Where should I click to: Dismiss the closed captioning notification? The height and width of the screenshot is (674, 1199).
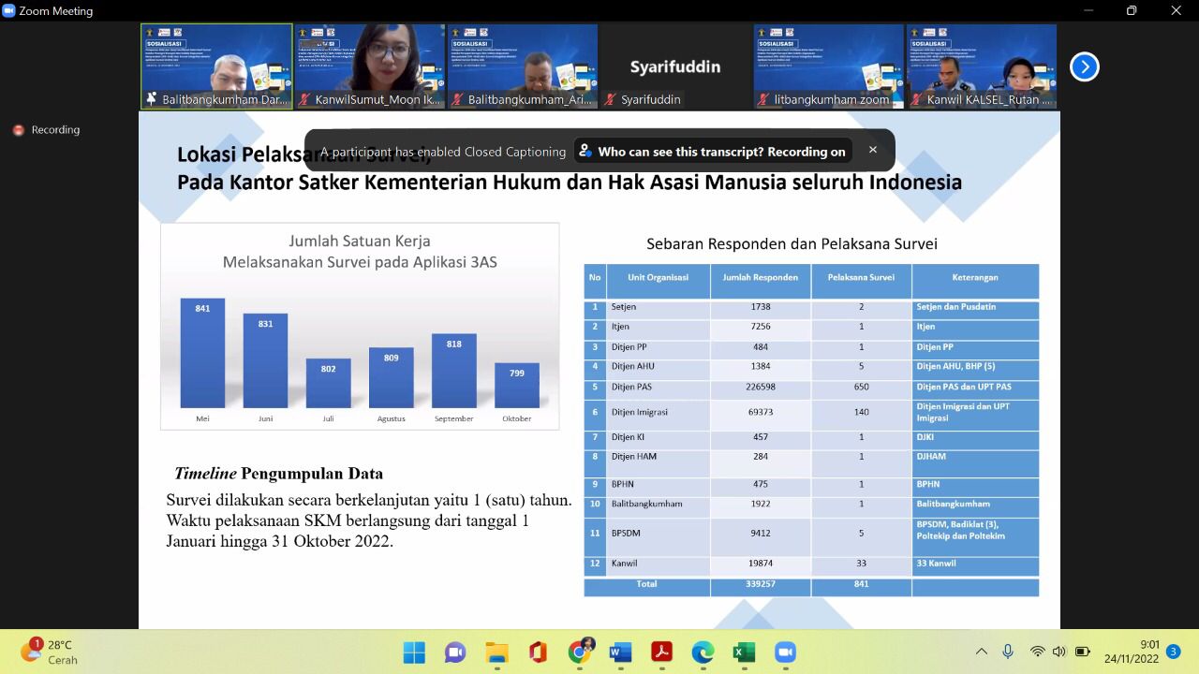coord(872,150)
